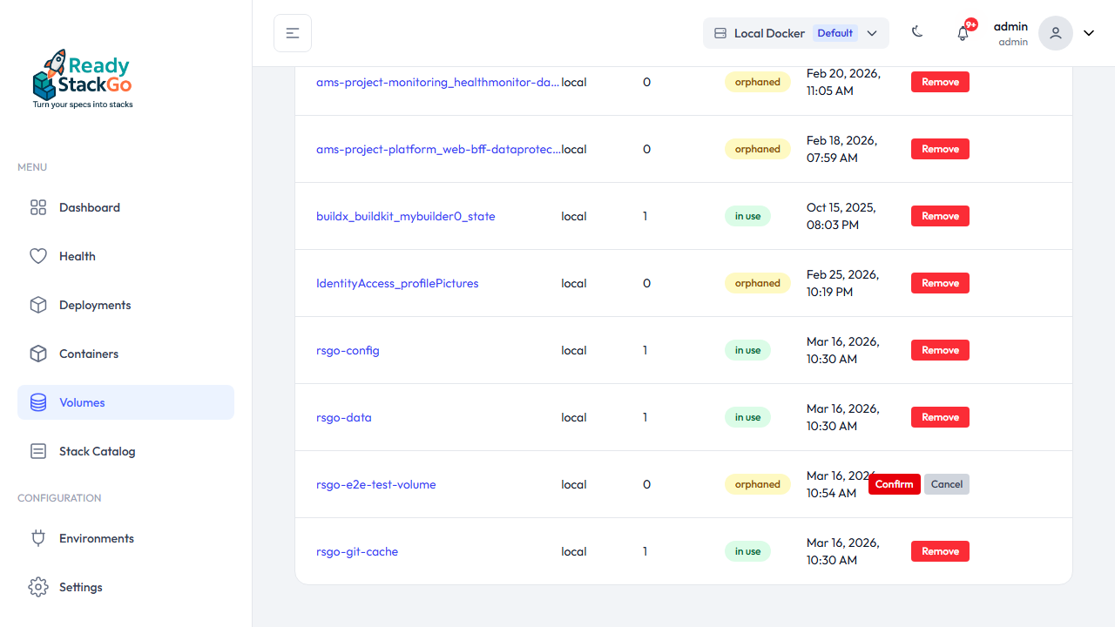The image size is (1115, 627).
Task: Toggle dark mode with the moon icon
Action: [917, 31]
